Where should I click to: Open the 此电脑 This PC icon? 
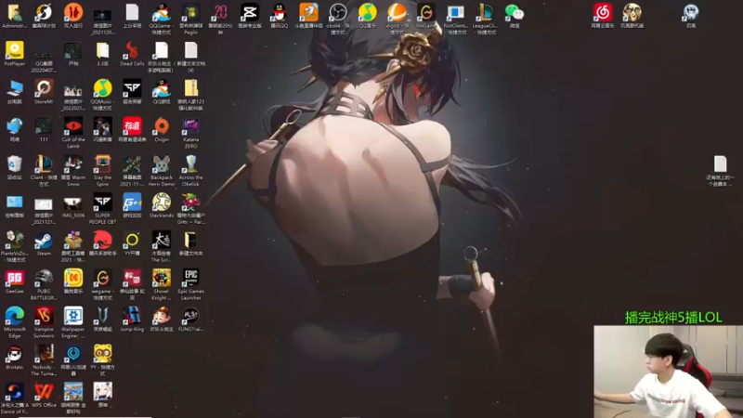[14, 88]
